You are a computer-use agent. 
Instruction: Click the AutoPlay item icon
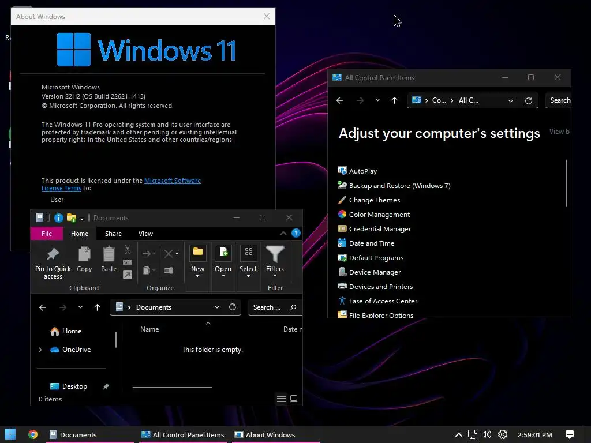(x=342, y=171)
